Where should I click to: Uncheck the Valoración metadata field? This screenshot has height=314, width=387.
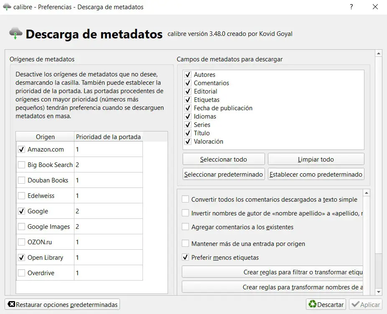point(188,141)
